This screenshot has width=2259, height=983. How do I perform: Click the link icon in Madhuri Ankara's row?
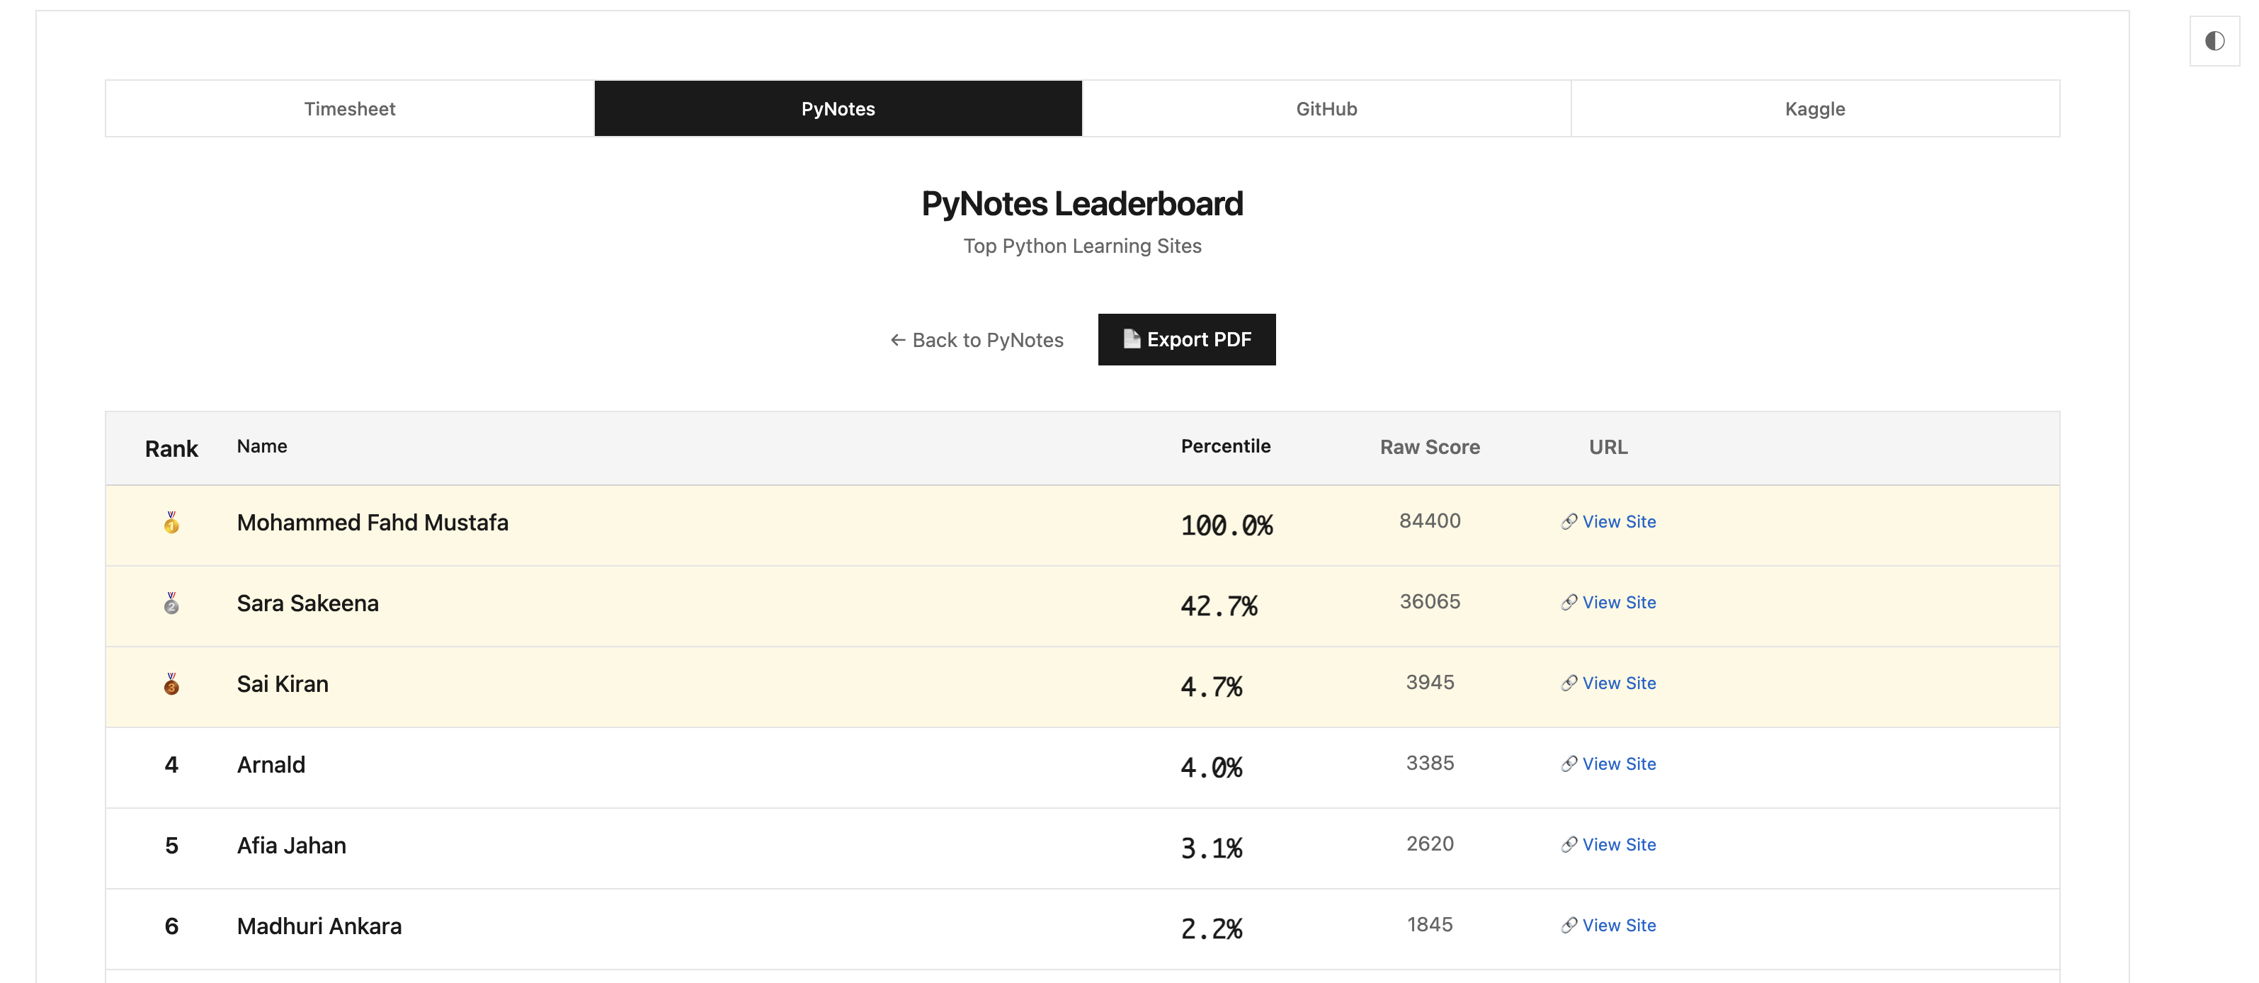click(1569, 925)
